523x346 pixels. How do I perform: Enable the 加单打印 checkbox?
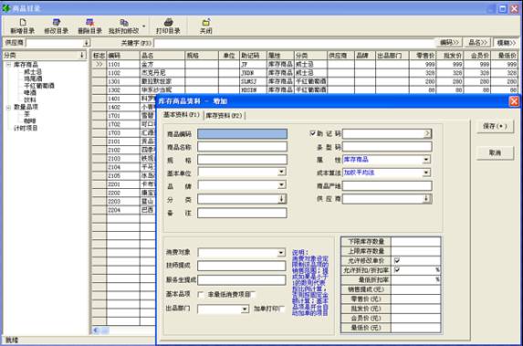pyautogui.click(x=282, y=309)
